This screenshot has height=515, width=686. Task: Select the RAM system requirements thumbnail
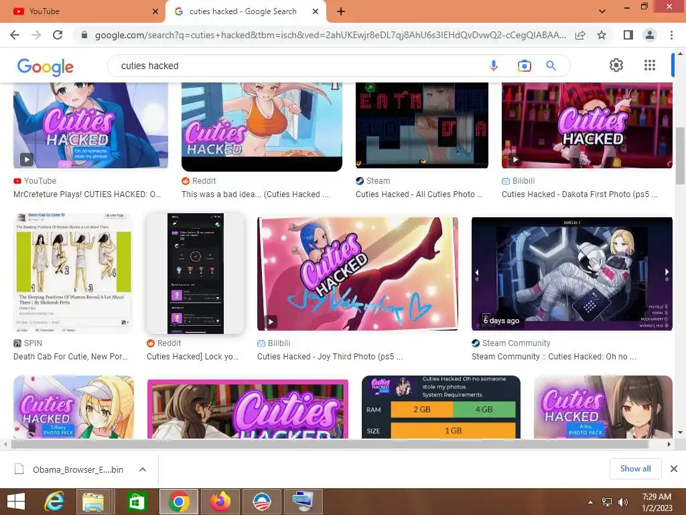441,407
